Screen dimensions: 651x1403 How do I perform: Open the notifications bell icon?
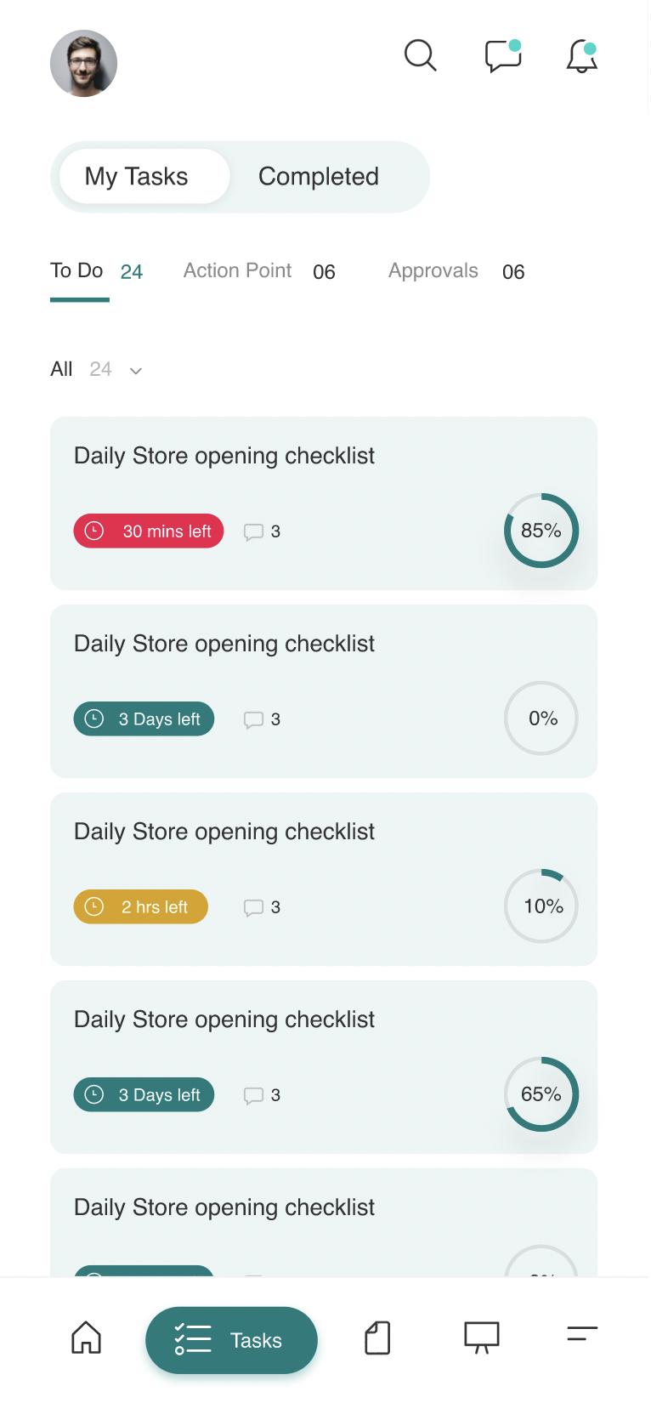(582, 56)
